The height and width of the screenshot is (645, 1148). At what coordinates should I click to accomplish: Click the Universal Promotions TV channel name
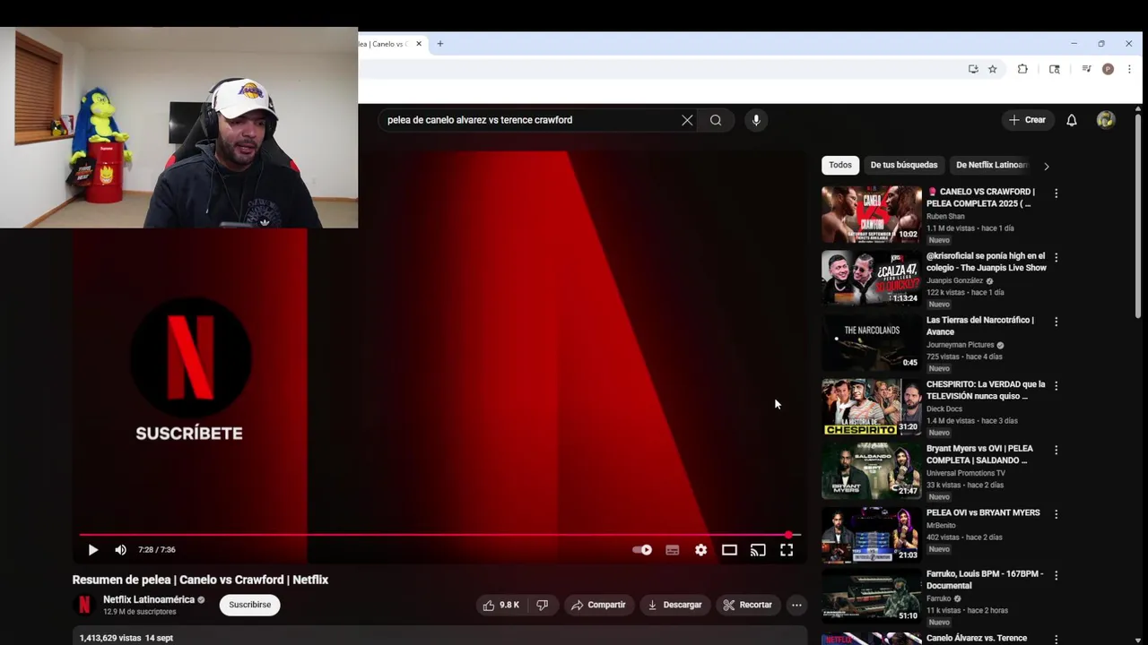click(x=966, y=473)
